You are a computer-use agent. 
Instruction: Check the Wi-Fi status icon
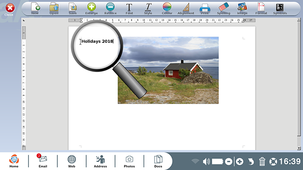pyautogui.click(x=195, y=161)
